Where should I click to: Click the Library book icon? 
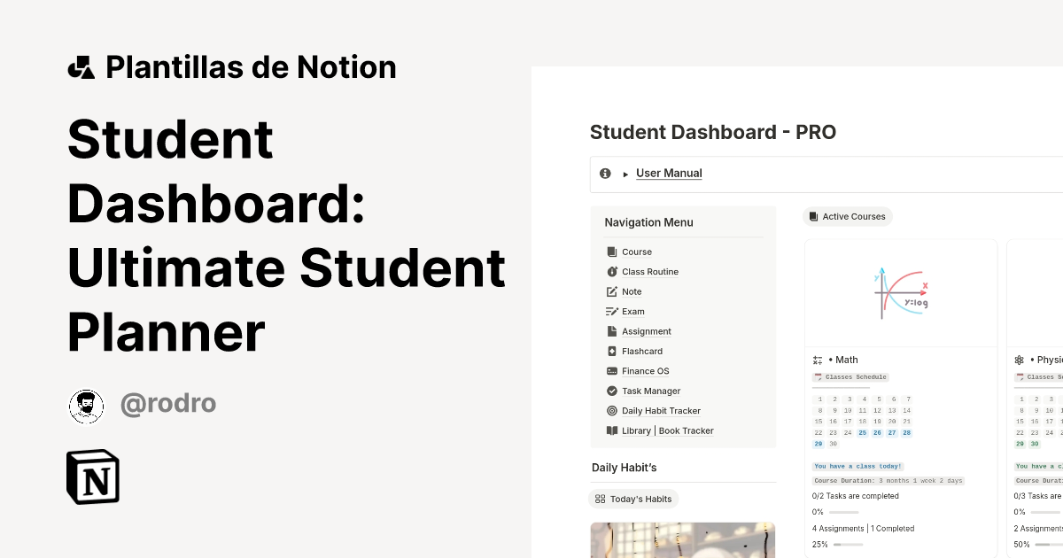[611, 430]
